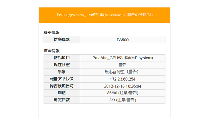The height and width of the screenshot is (125, 209).
Task: Select the 報告アドレス label cell
Action: click(x=62, y=79)
